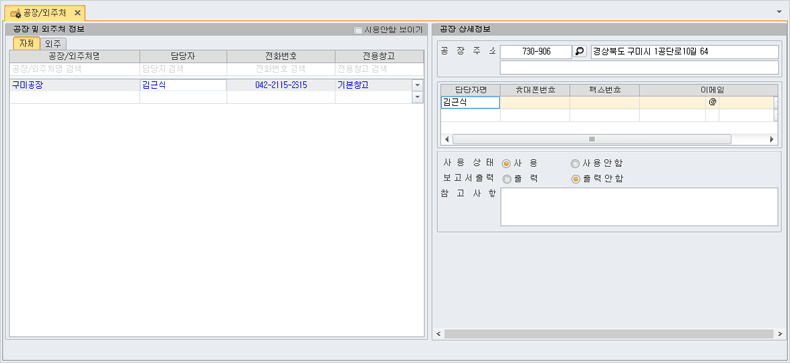
Task: Sort by the 전화번호 column header
Action: (x=281, y=56)
